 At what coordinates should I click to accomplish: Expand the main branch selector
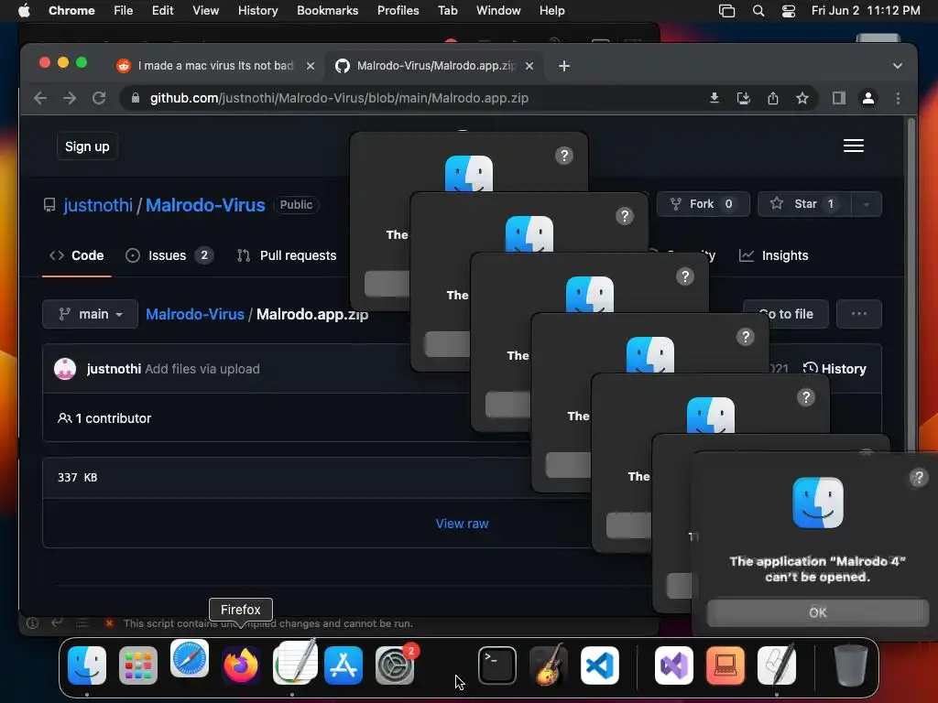90,314
